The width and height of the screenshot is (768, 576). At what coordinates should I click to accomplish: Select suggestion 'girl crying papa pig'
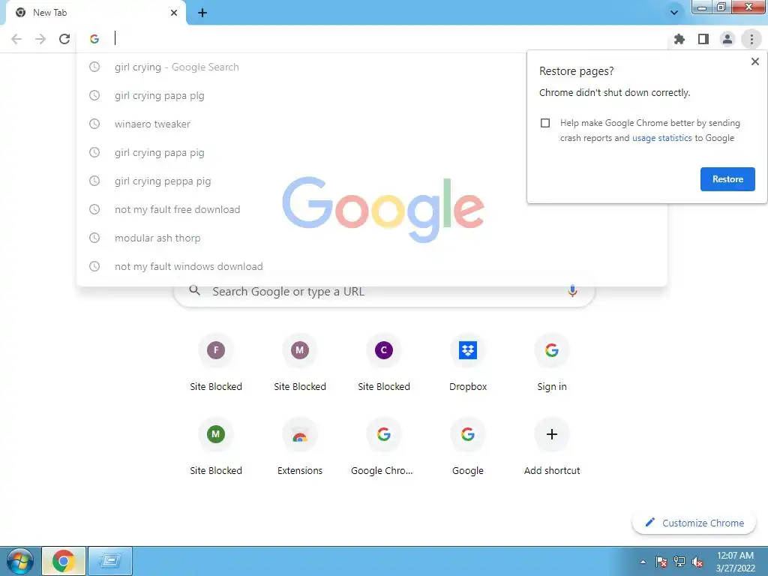pos(372,152)
